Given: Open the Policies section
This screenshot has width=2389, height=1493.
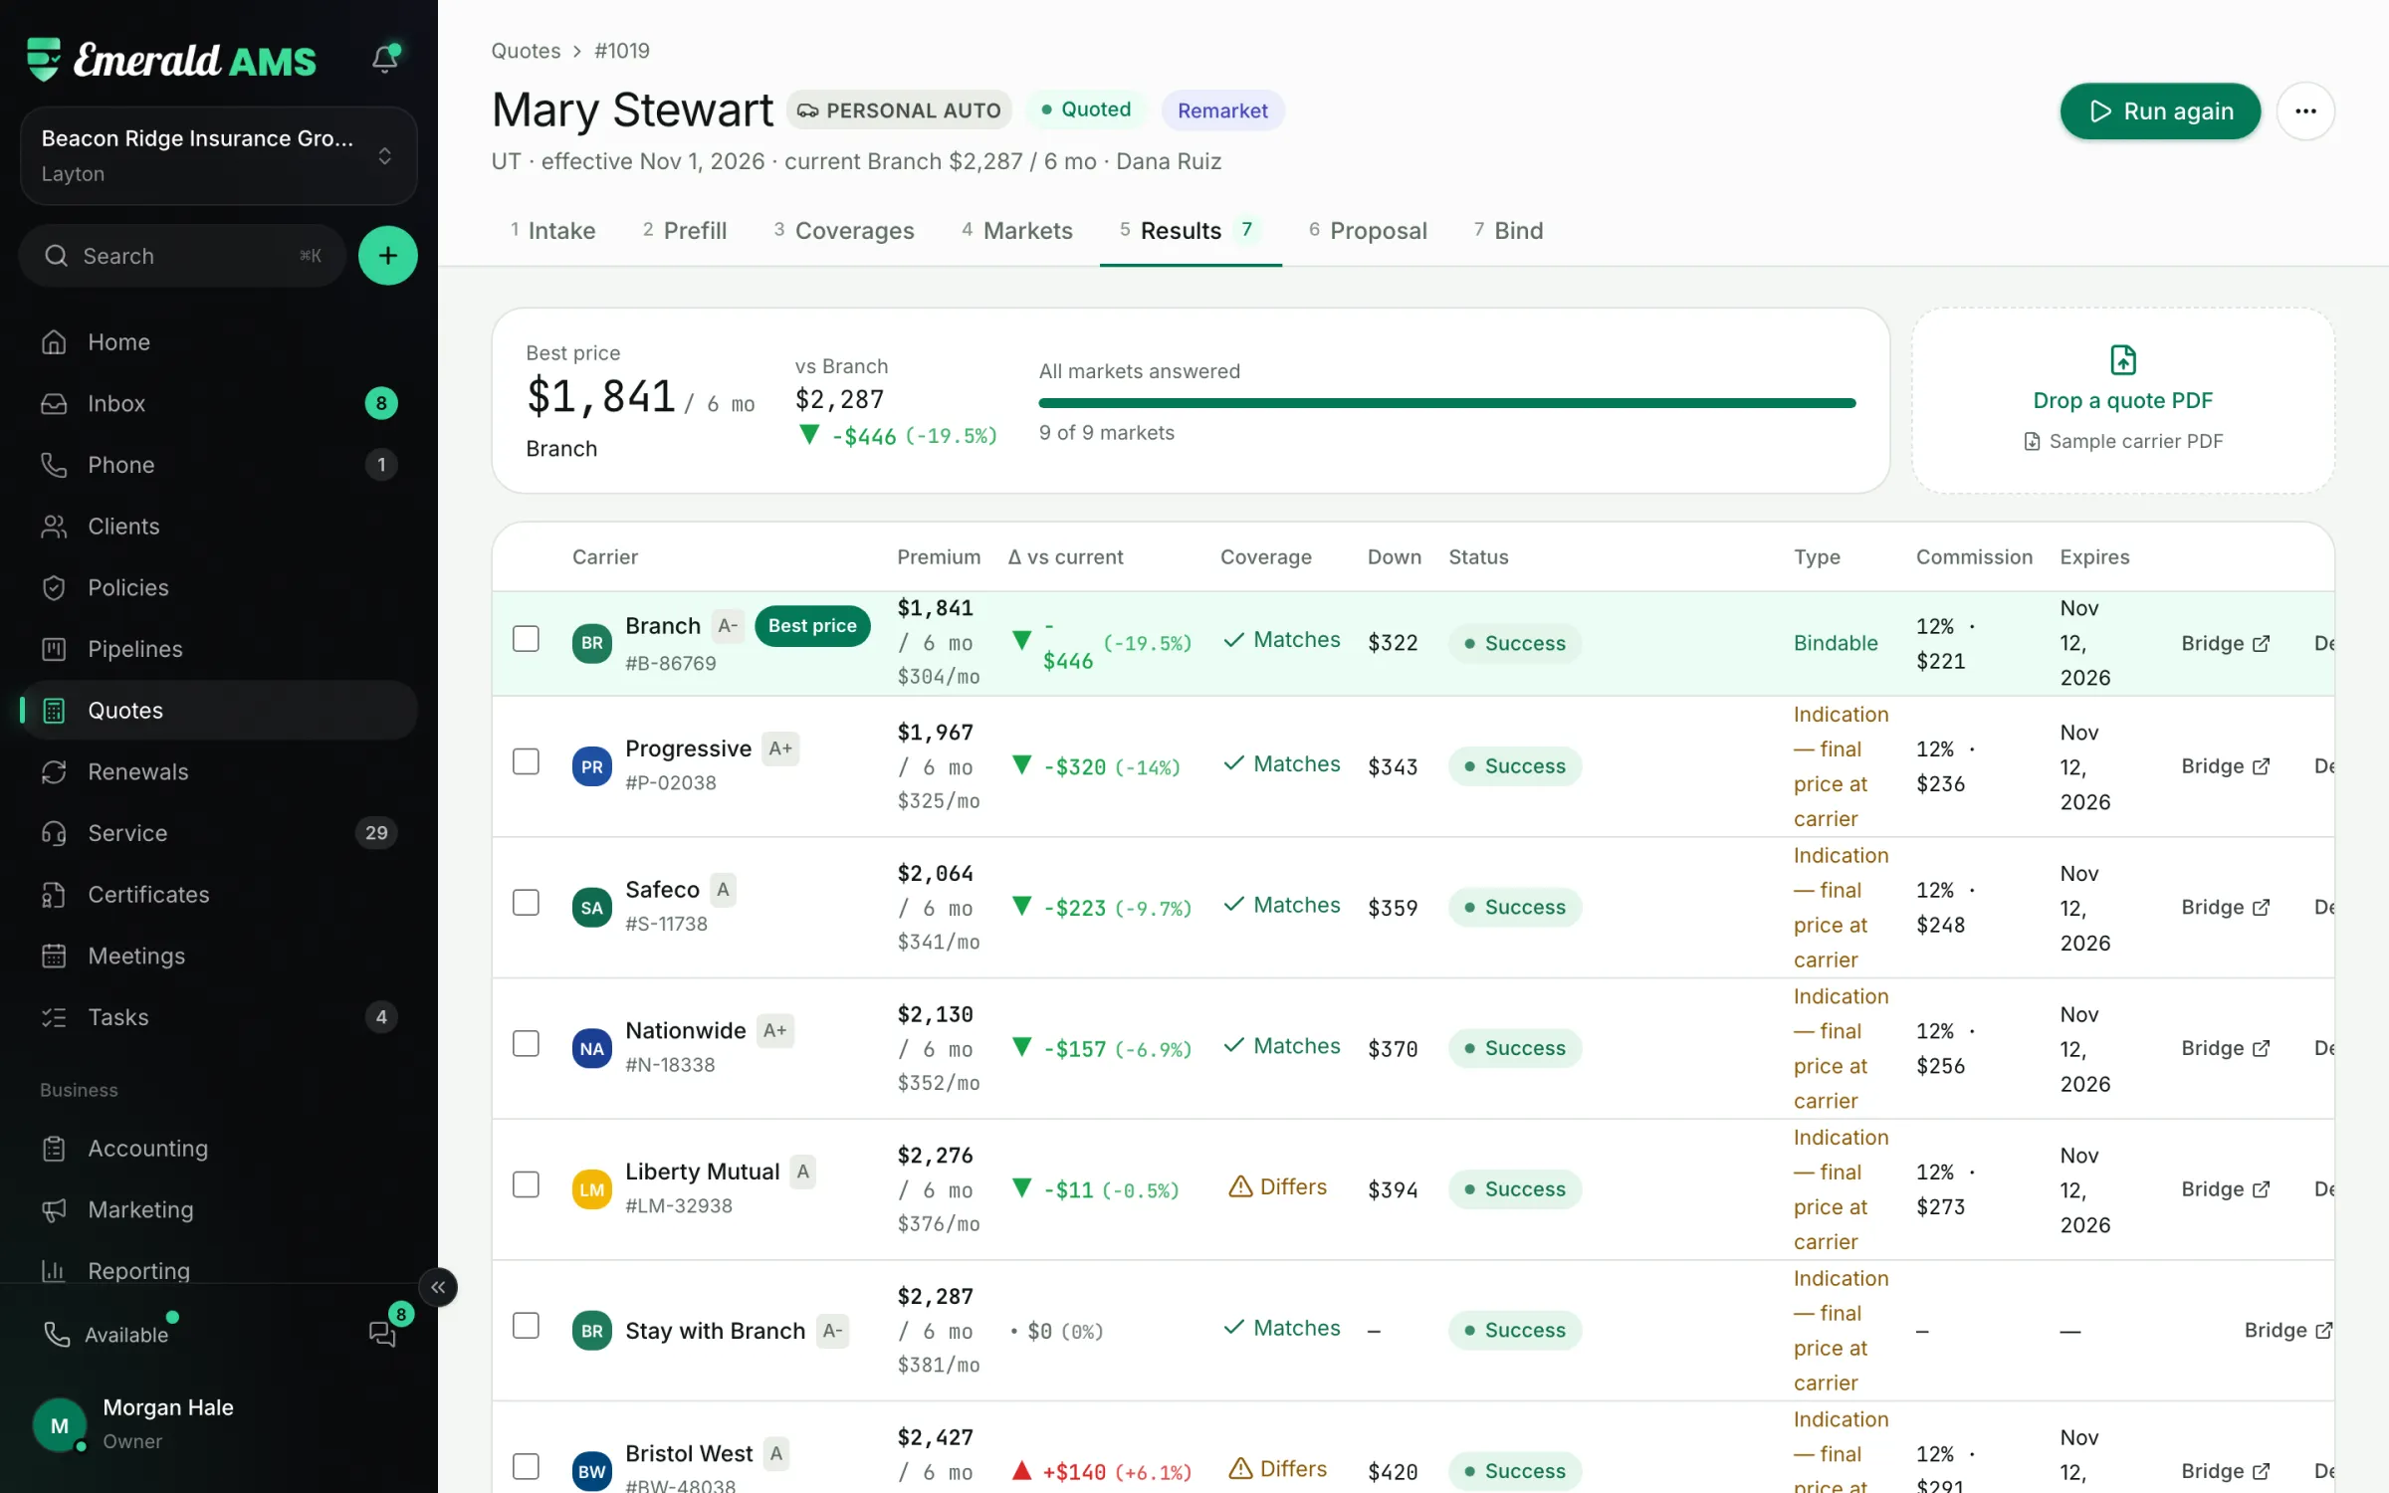Looking at the screenshot, I should click(219, 587).
